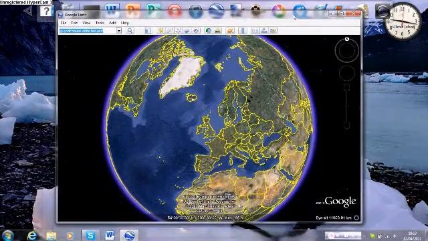Show historical imagery via clock icon
This screenshot has width=428, height=241.
click(x=209, y=31)
